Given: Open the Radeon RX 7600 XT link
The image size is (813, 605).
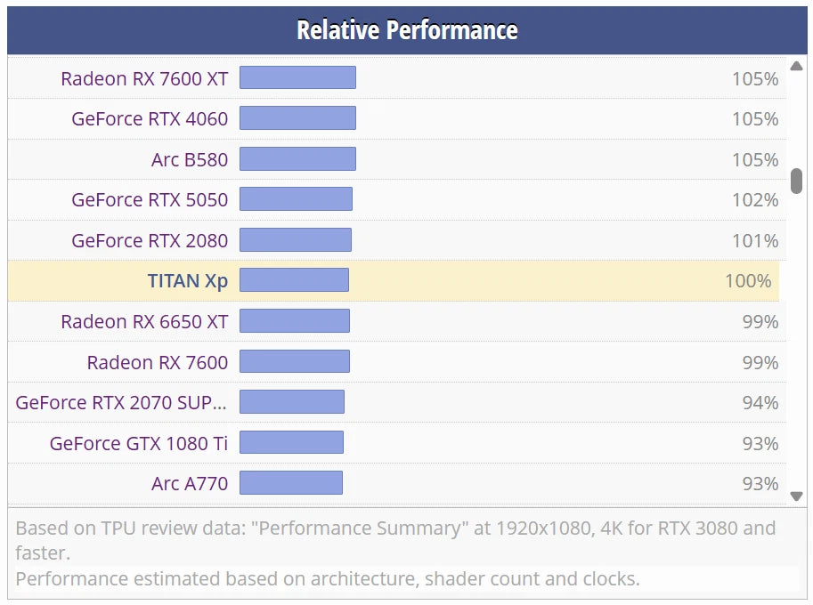Looking at the screenshot, I should pyautogui.click(x=144, y=78).
